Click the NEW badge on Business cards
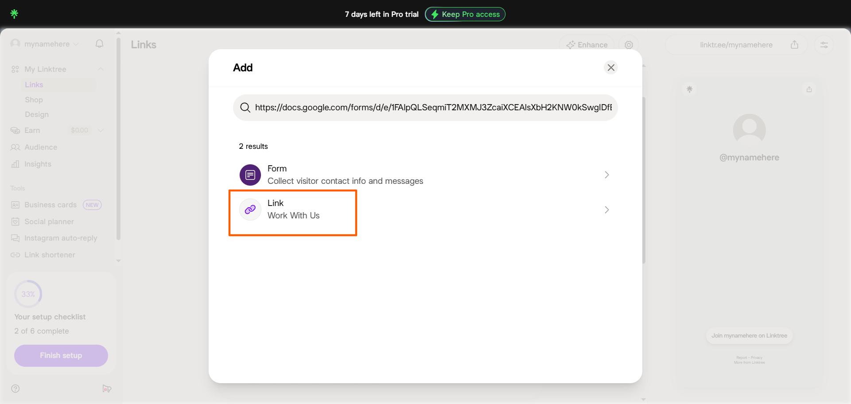Screen dimensions: 851x404 [92, 205]
